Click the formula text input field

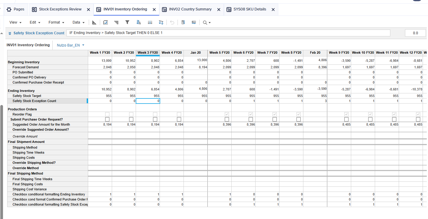[228, 33]
